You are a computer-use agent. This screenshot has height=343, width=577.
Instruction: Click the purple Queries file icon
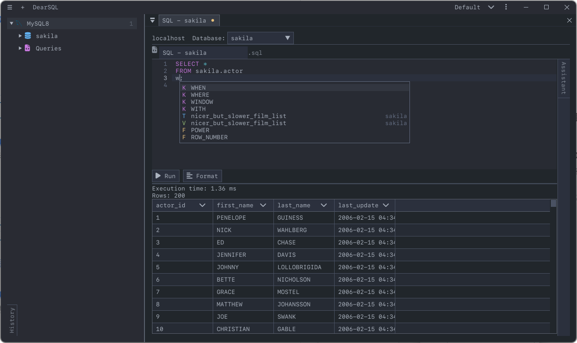[27, 48]
